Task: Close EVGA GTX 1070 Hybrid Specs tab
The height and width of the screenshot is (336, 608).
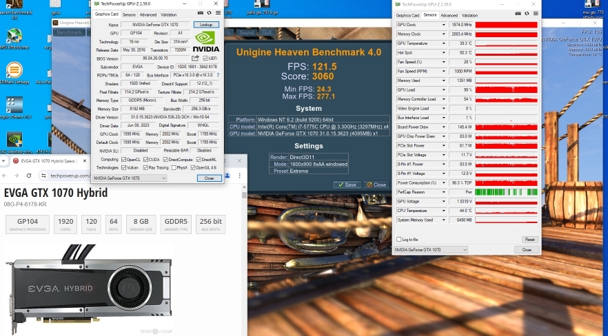Action: (x=85, y=160)
